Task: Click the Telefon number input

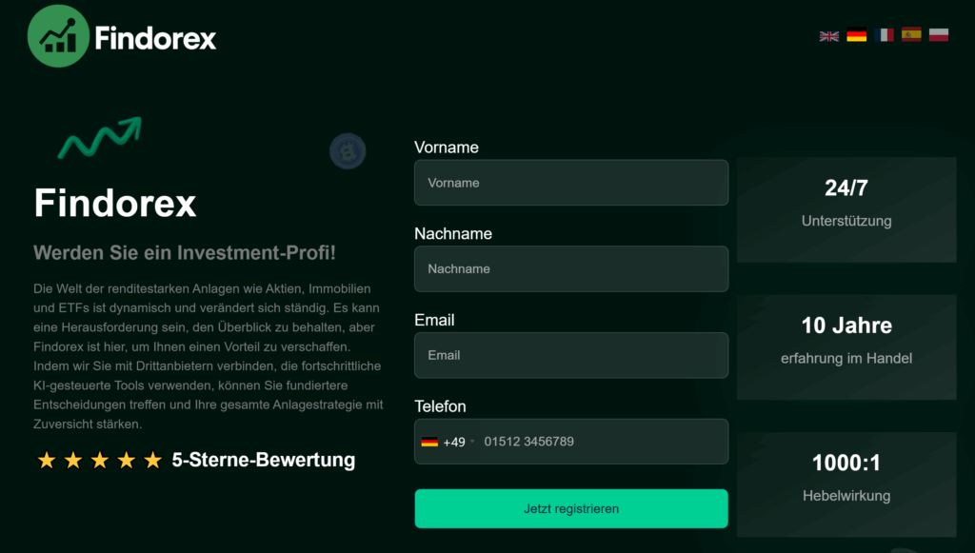Action: point(600,442)
